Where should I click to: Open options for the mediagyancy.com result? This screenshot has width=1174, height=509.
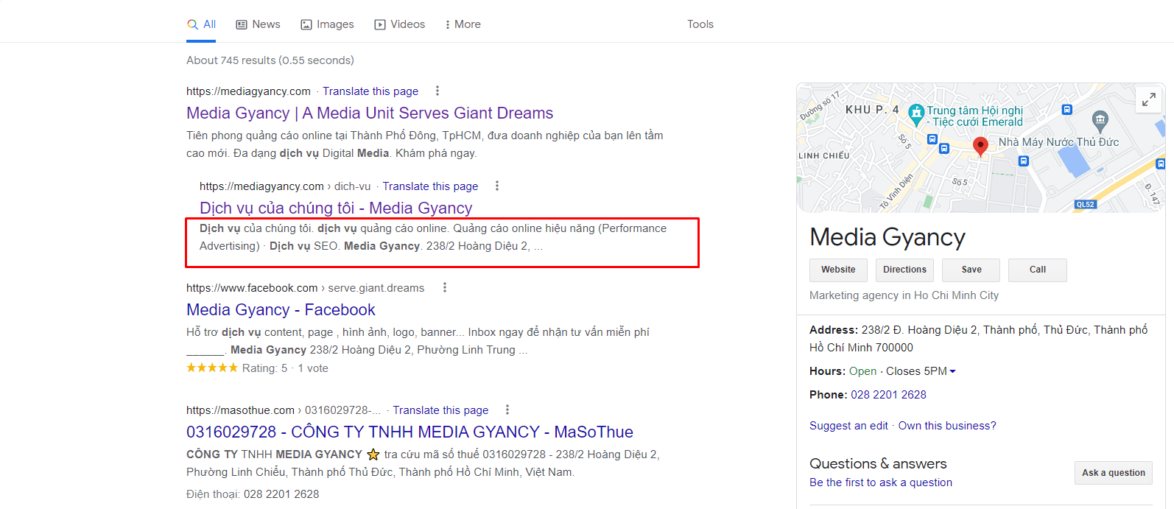(437, 91)
